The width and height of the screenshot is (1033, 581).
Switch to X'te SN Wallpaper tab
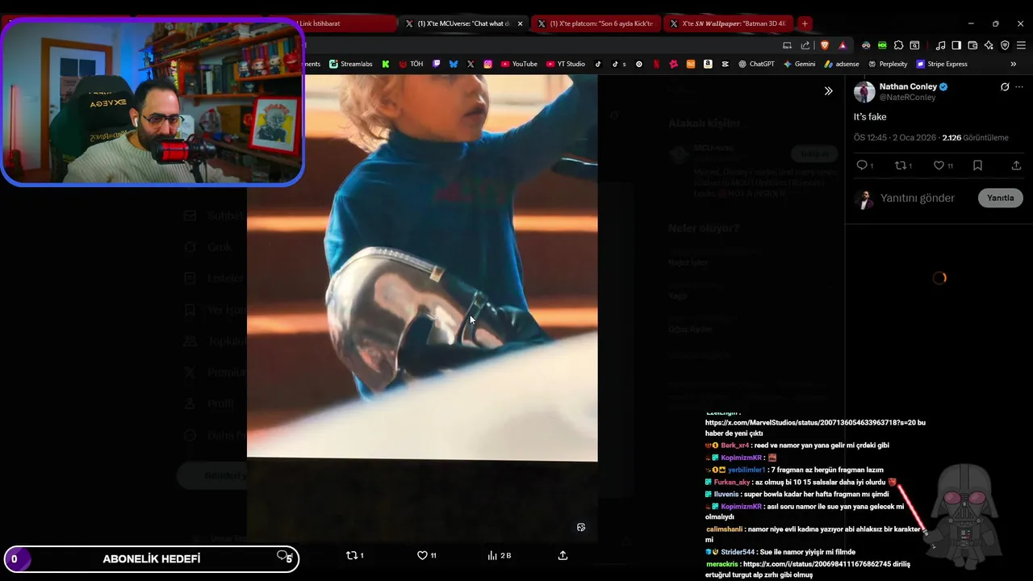729,23
